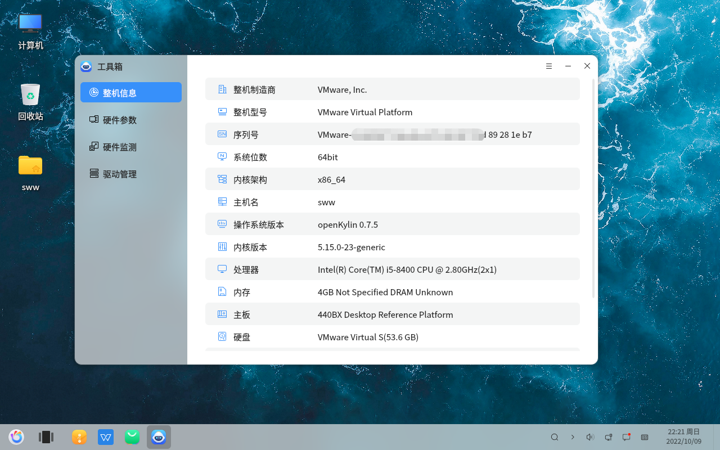Click the 序列号 SN icon
720x450 pixels.
click(222, 134)
